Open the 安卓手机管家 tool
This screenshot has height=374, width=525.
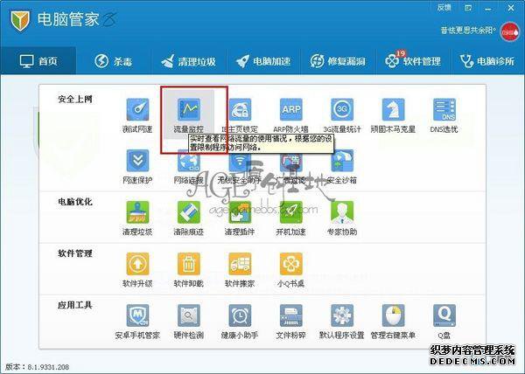(x=137, y=322)
